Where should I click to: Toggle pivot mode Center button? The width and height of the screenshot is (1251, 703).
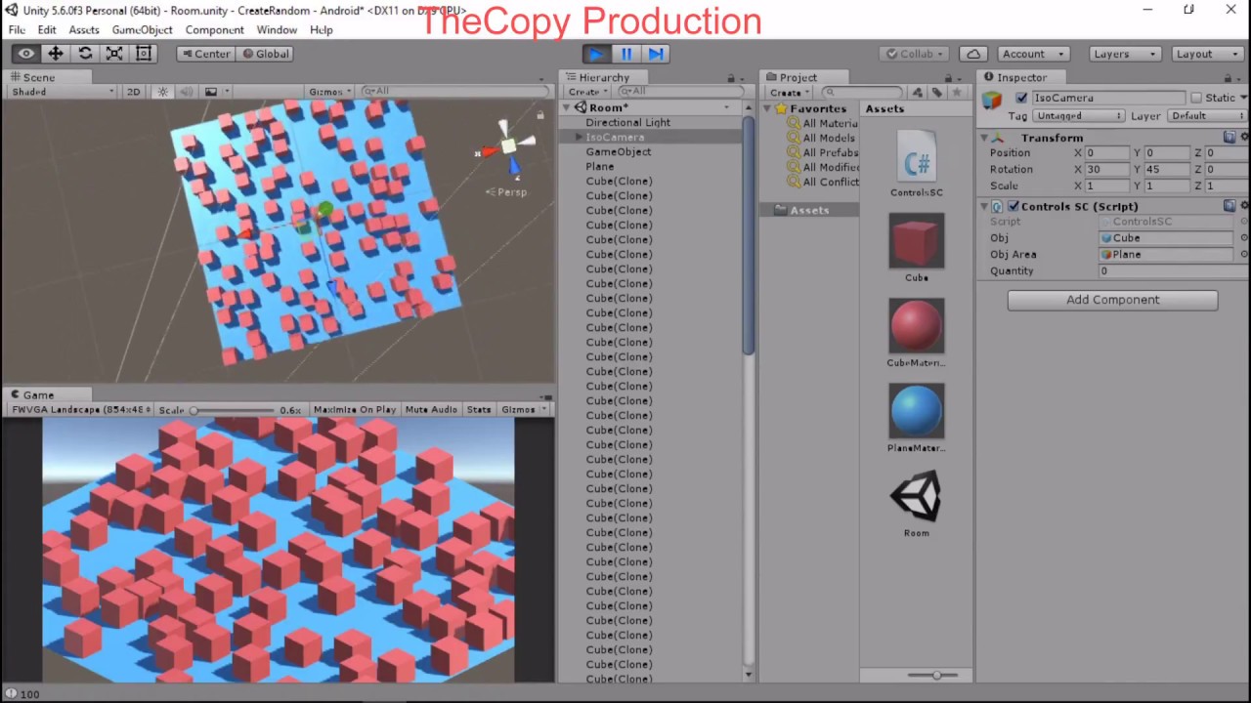pyautogui.click(x=205, y=54)
